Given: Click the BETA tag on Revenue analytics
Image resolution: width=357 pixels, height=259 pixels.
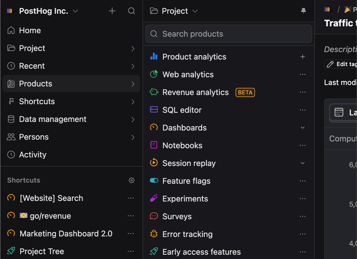Looking at the screenshot, I should tap(245, 92).
